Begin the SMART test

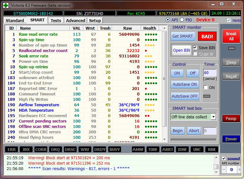(x=178, y=131)
